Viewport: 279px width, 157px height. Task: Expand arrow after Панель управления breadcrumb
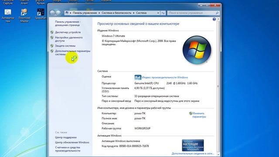[99, 13]
